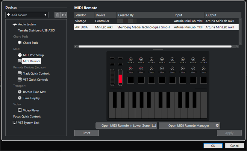Click the table's horizontal scrollbar thumb
Viewport: 247px width, 151px height.
coord(155,46)
